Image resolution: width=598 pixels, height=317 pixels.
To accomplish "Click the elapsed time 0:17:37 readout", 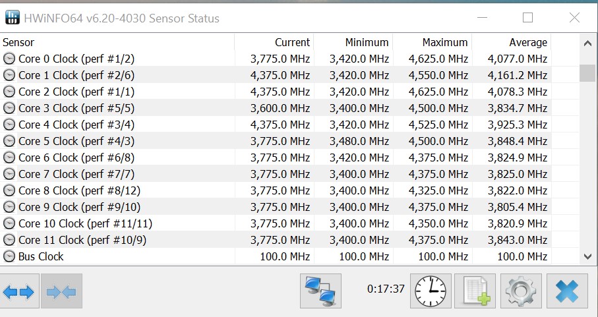I will [386, 289].
